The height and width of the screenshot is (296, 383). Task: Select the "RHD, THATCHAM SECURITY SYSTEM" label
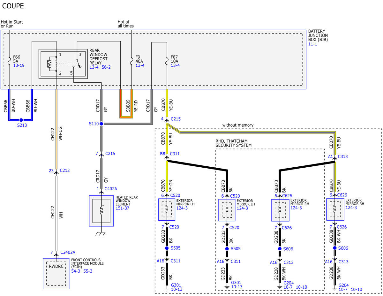pyautogui.click(x=234, y=143)
